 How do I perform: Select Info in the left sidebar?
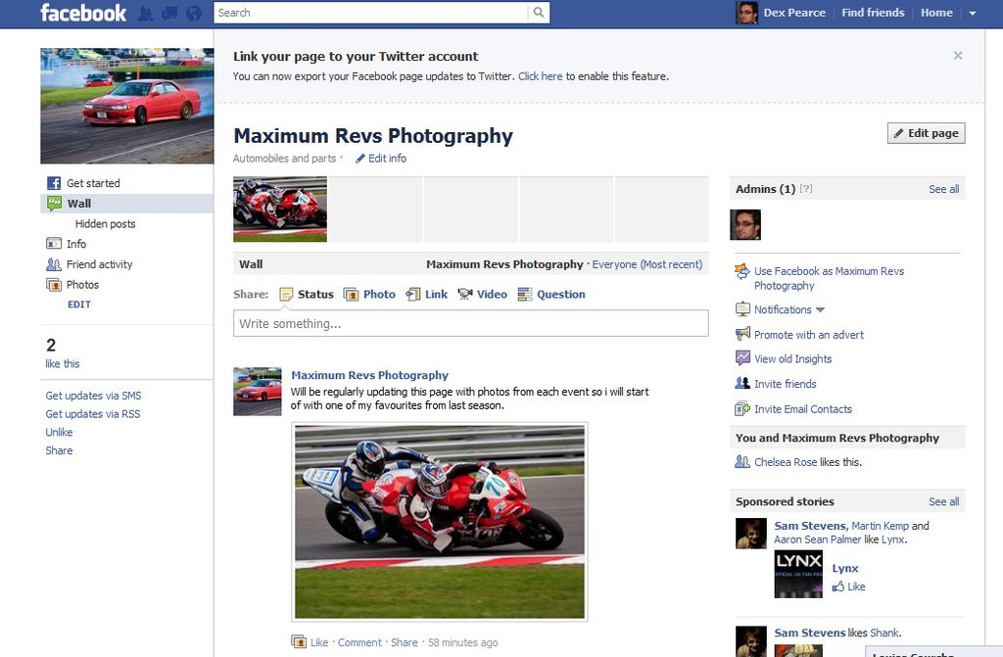click(75, 244)
